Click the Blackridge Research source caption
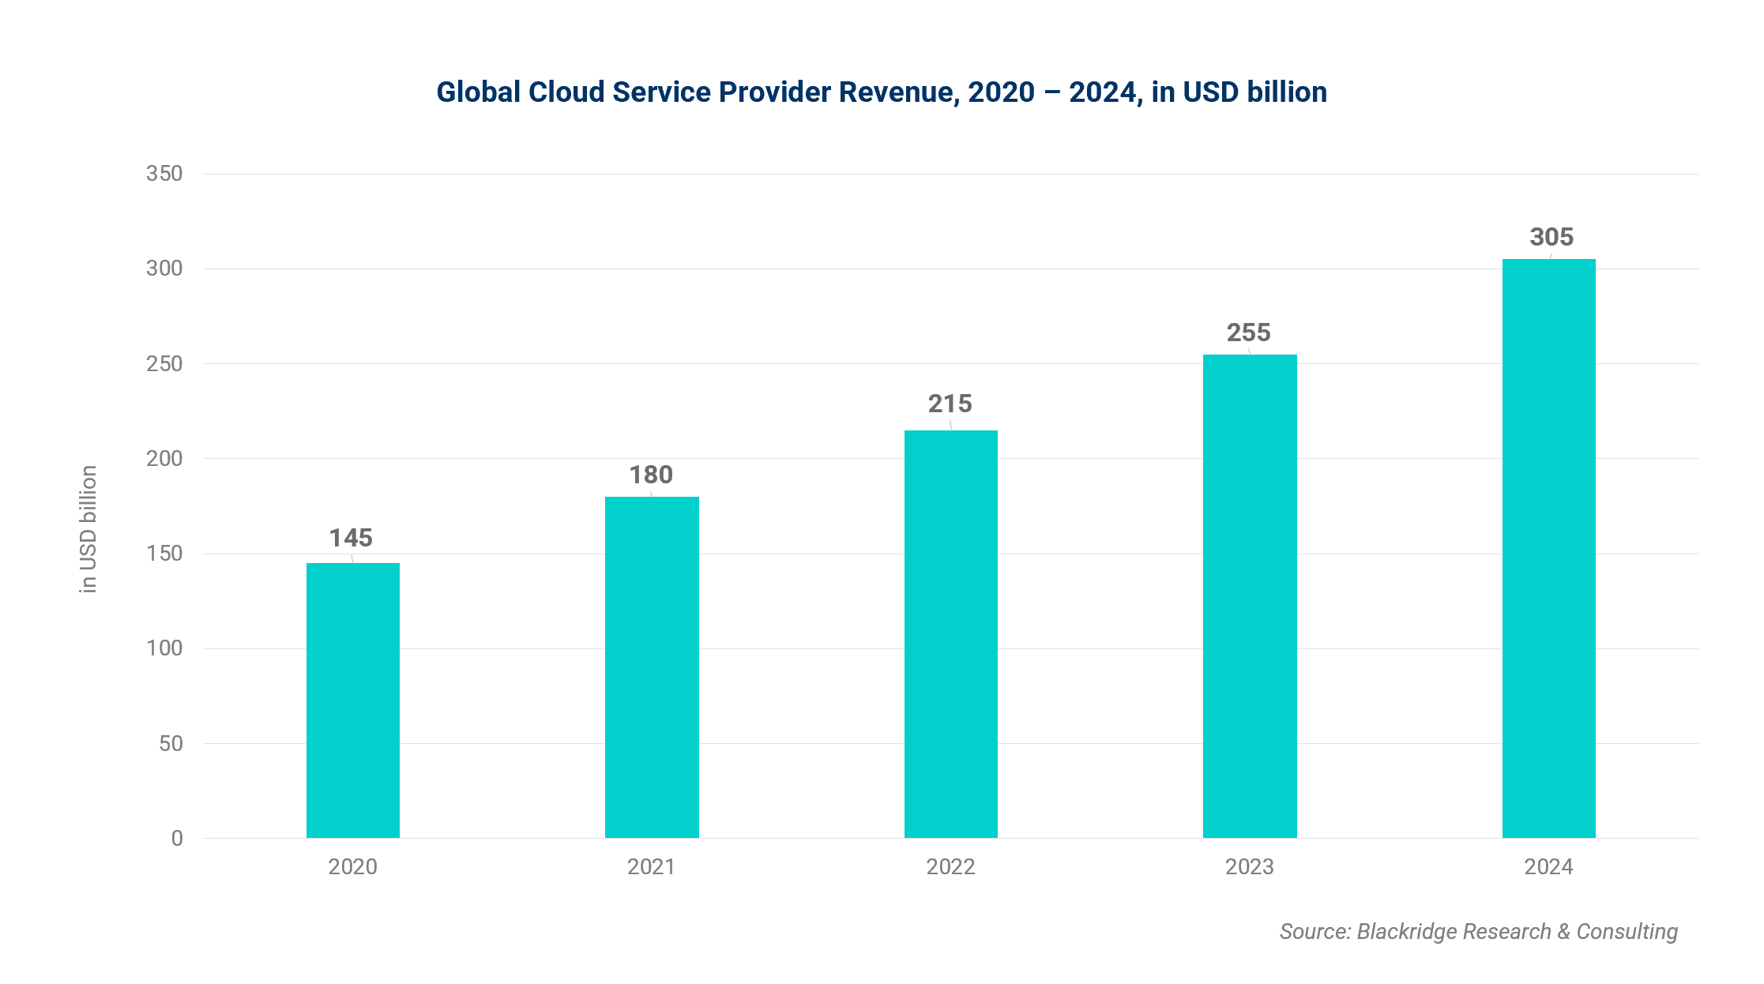Screen dimensions: 1764x984 click(1478, 932)
